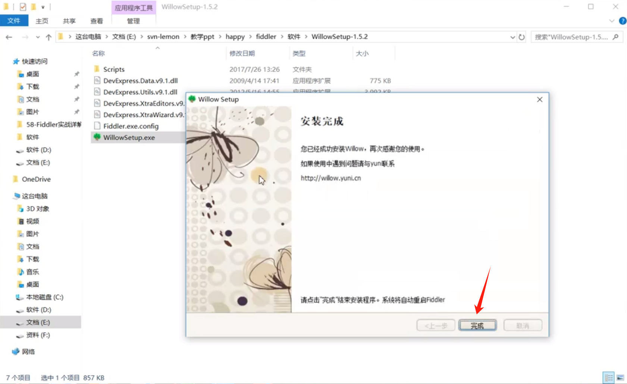Click happy in the address breadcrumb
The image size is (627, 384).
(x=235, y=37)
